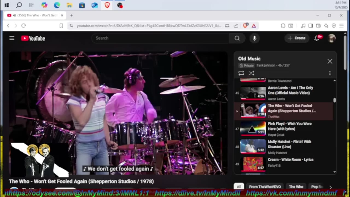Open the browser main menu icon
The image size is (350, 197).
coord(341,26)
